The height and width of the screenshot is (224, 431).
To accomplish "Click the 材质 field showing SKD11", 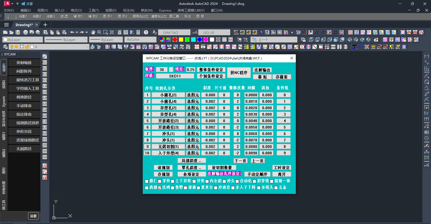I will [x=175, y=76].
